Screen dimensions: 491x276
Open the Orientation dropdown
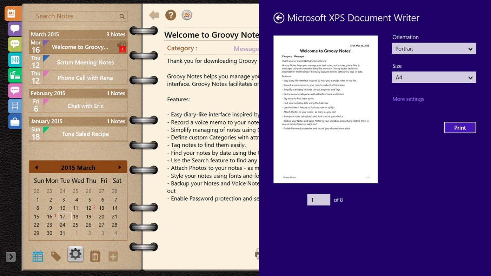434,48
